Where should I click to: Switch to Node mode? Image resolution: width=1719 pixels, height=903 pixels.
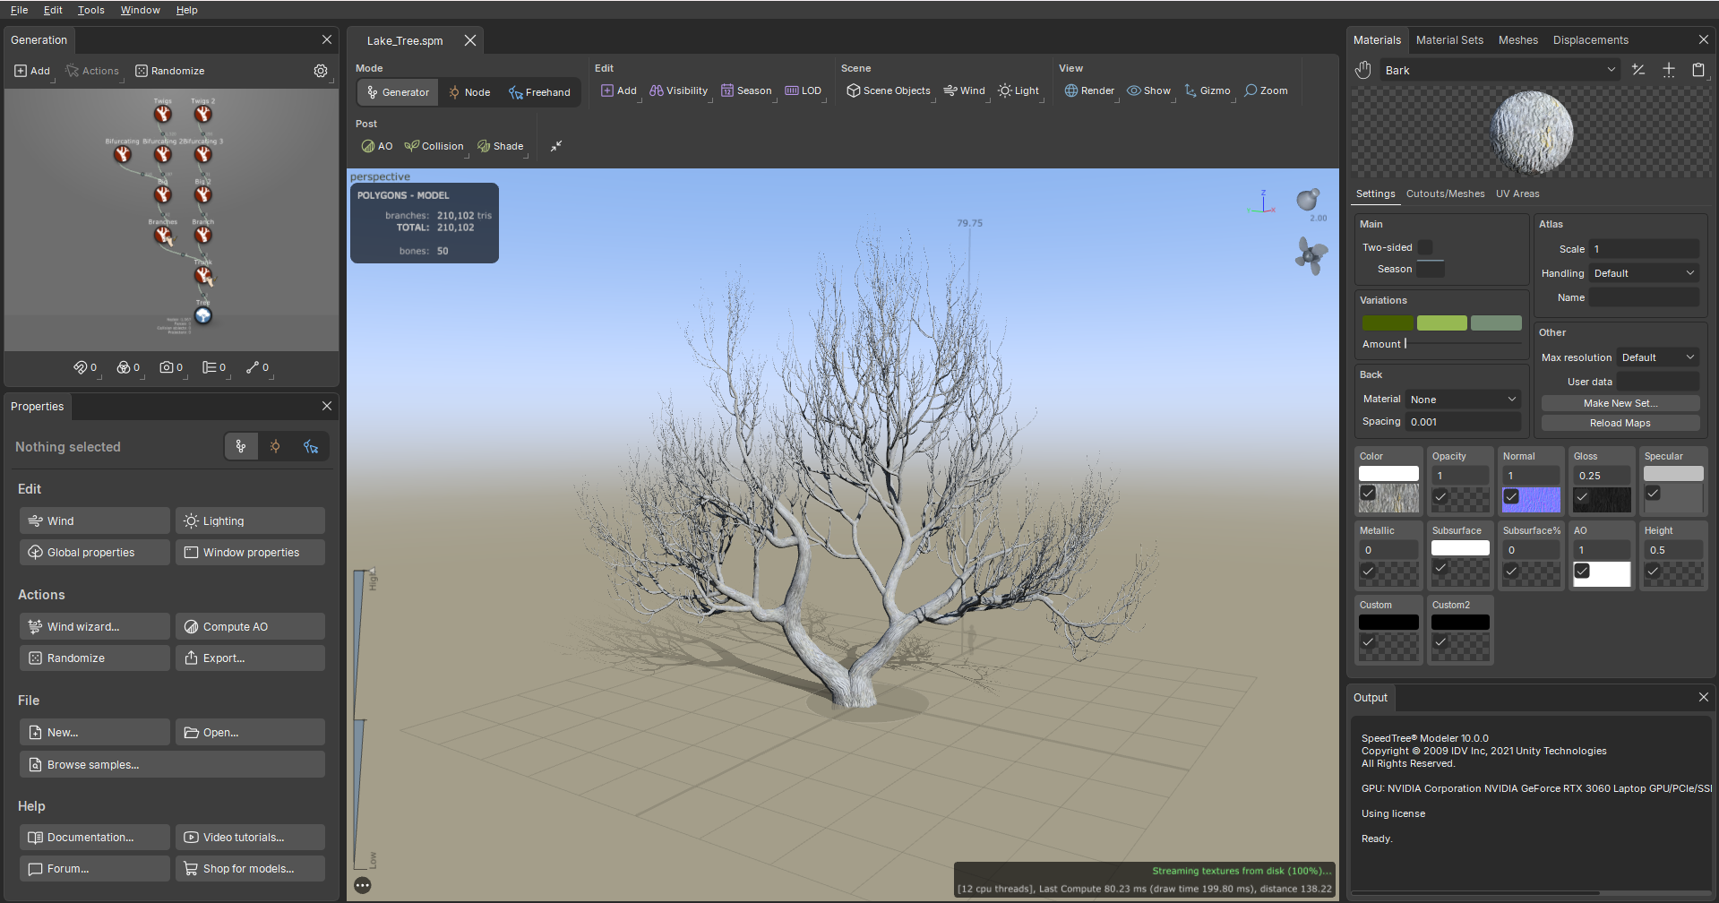(x=469, y=92)
